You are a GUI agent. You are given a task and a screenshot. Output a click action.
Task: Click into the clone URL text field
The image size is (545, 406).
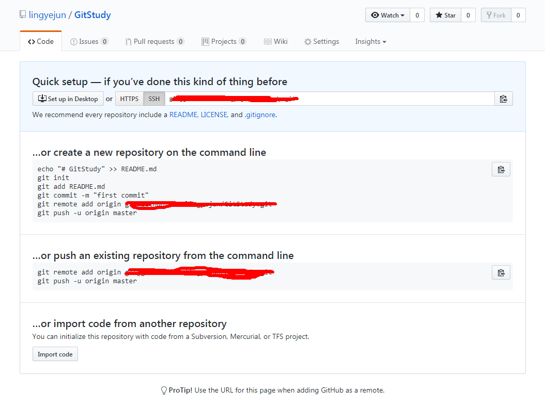coord(330,99)
